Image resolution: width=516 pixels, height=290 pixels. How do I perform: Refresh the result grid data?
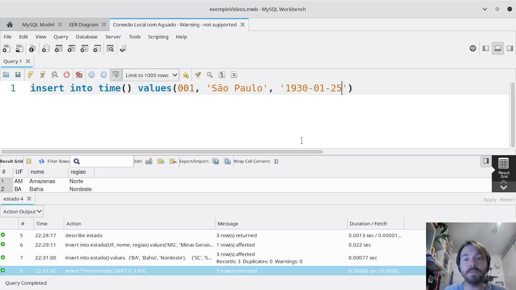click(42, 161)
